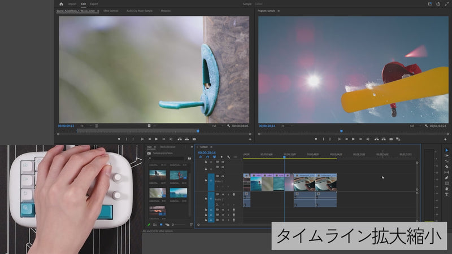Enable voice-over record on Audio 1 track
The image size is (452, 254).
coord(234,194)
